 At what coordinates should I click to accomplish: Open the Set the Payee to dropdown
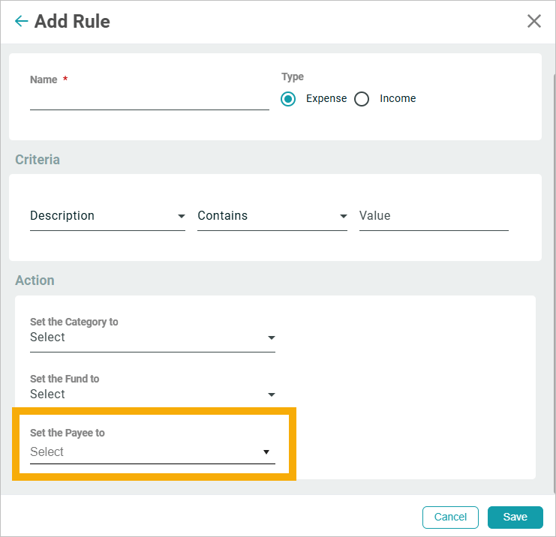(152, 452)
